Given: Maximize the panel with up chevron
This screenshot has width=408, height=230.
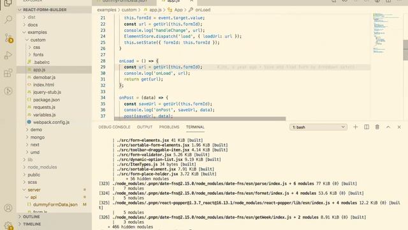Looking at the screenshot, I should click(x=388, y=127).
